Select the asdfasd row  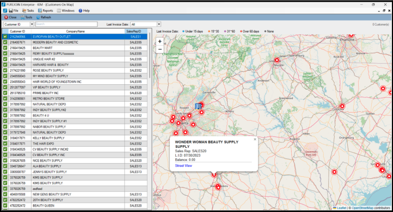[x=75, y=189]
